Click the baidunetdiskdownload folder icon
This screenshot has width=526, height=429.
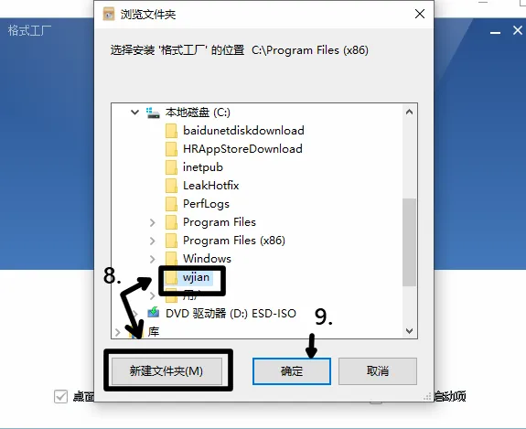[171, 131]
